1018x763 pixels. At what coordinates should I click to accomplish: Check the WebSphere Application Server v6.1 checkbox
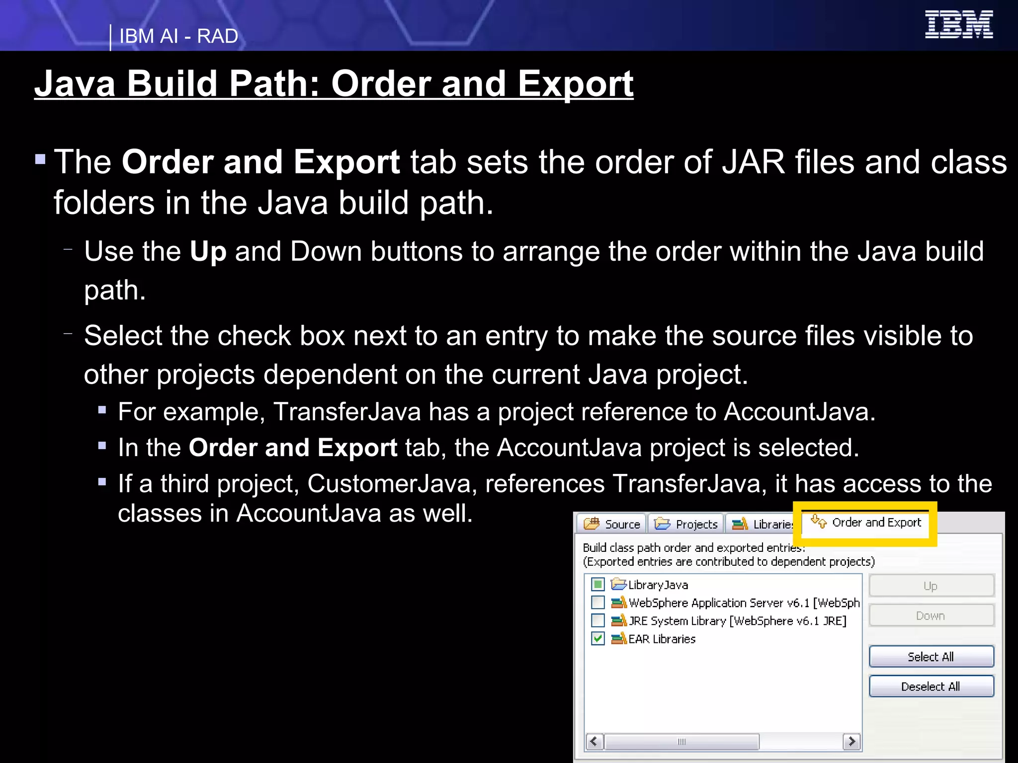coord(598,602)
